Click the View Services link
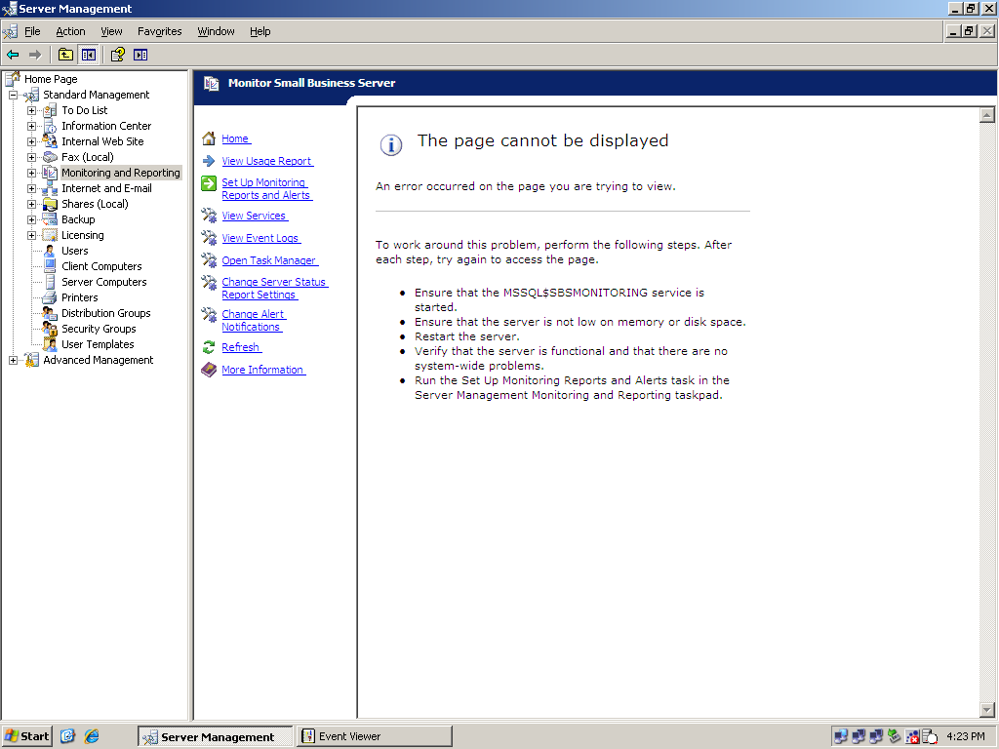 pos(255,216)
